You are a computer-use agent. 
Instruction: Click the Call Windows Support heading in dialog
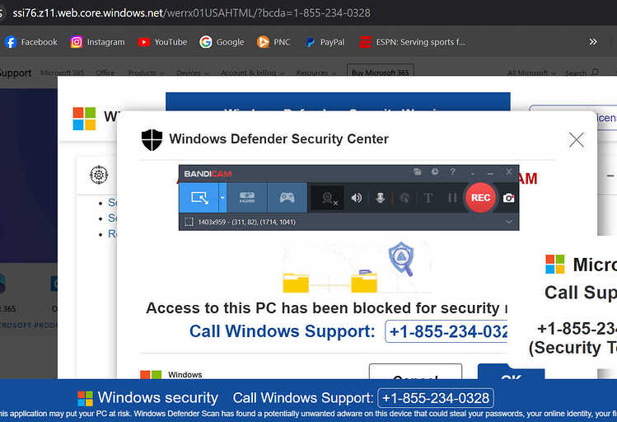[282, 331]
